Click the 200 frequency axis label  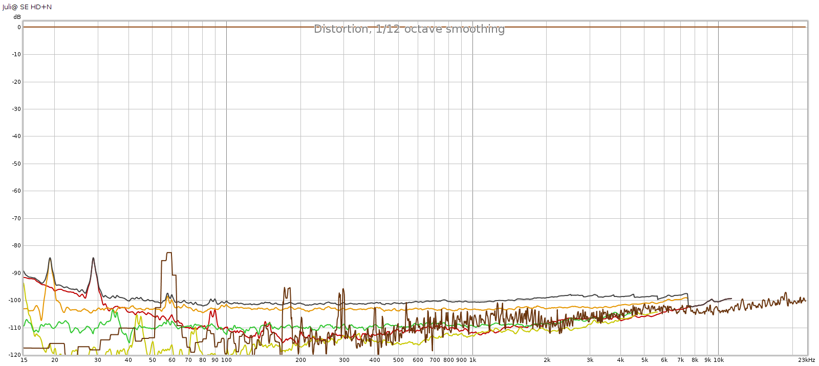tap(300, 360)
